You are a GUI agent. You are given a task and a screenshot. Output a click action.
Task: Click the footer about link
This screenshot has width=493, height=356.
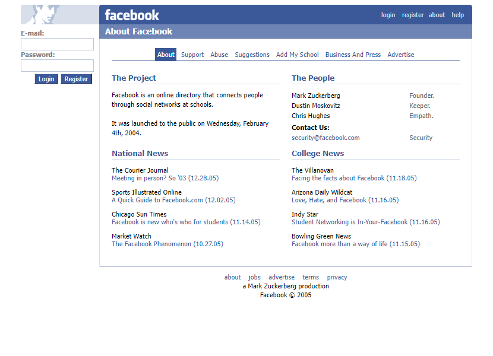(232, 277)
